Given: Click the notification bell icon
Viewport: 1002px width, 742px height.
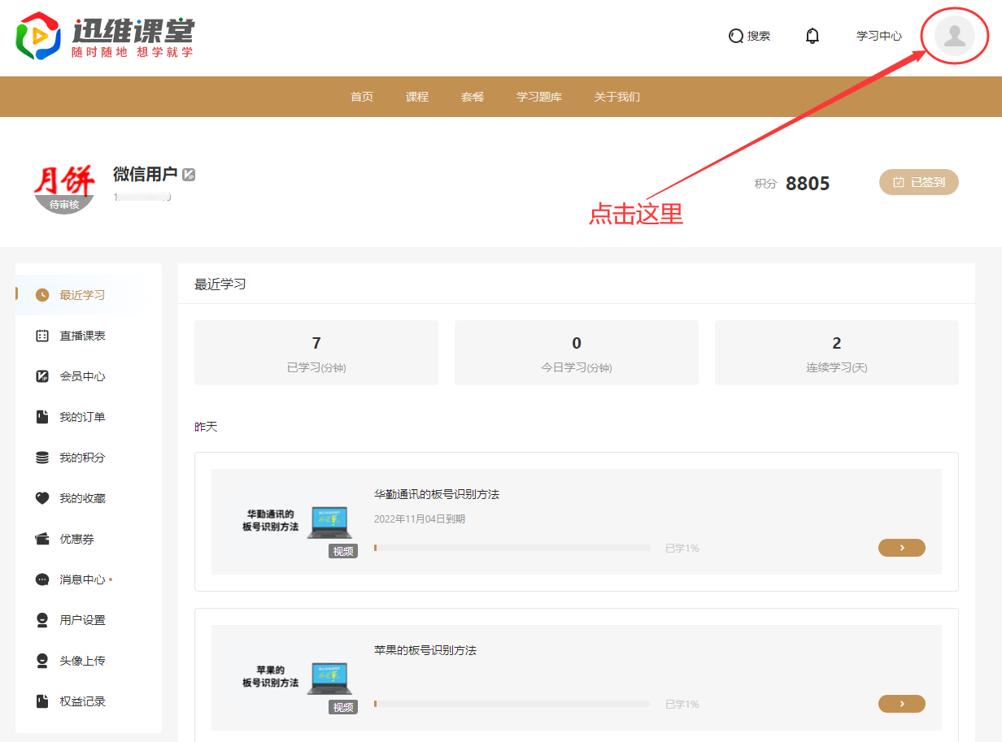Looking at the screenshot, I should click(x=812, y=36).
